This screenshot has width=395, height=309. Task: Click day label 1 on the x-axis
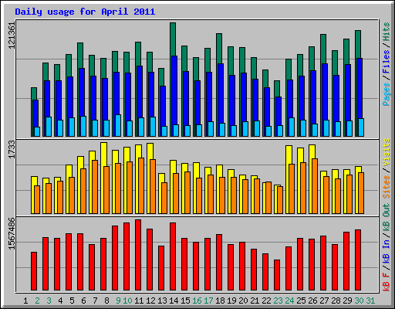pyautogui.click(x=25, y=301)
